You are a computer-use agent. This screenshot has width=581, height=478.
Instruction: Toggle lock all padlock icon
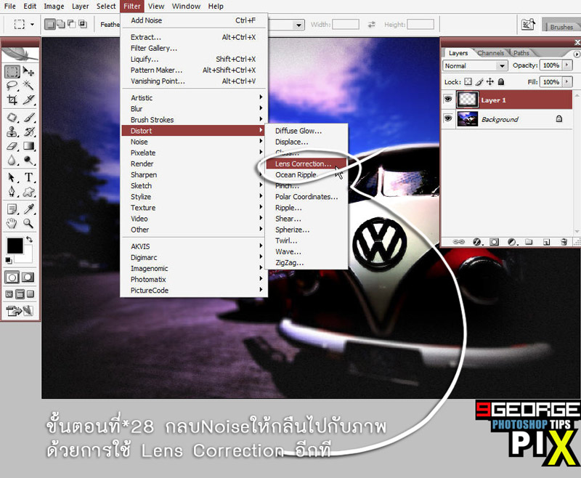501,81
